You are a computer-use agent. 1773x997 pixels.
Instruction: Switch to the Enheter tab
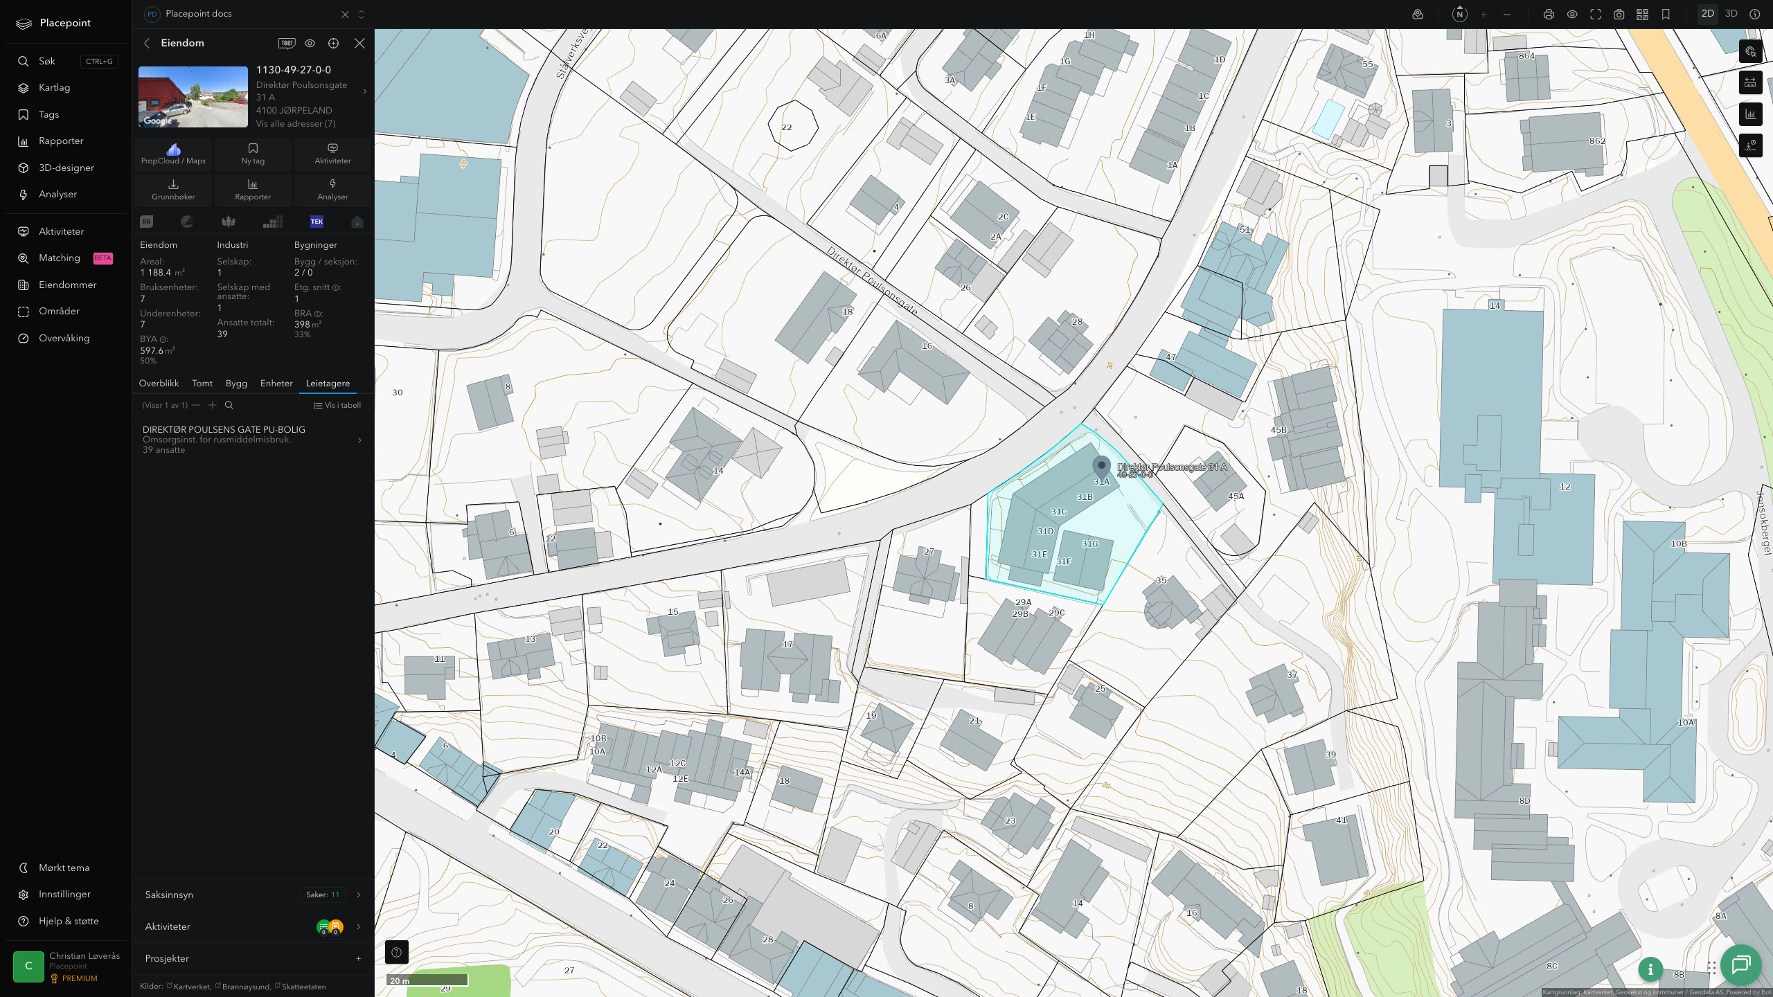(x=276, y=383)
